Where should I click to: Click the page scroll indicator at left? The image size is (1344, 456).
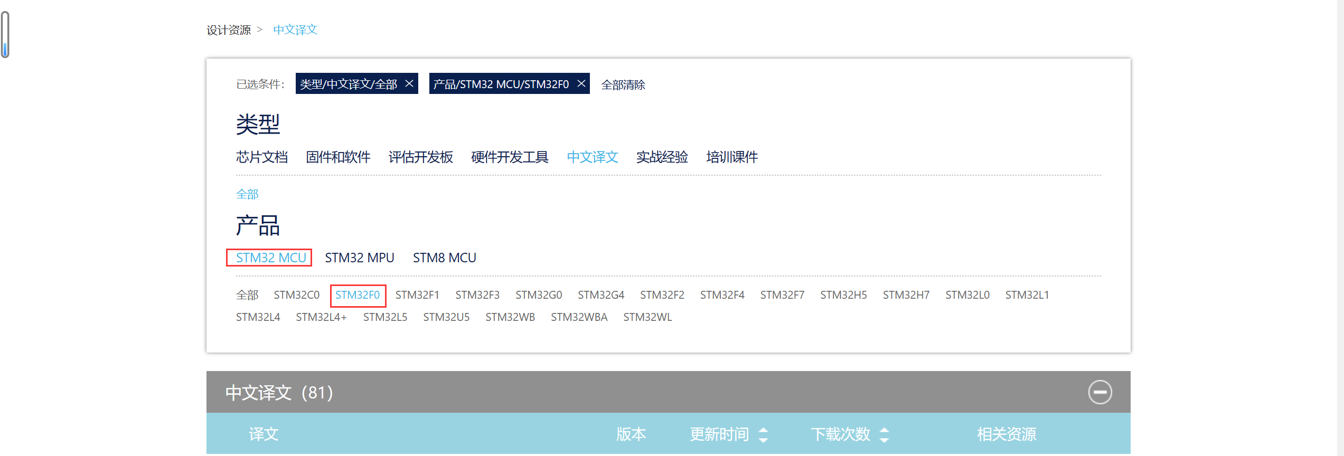coord(5,35)
